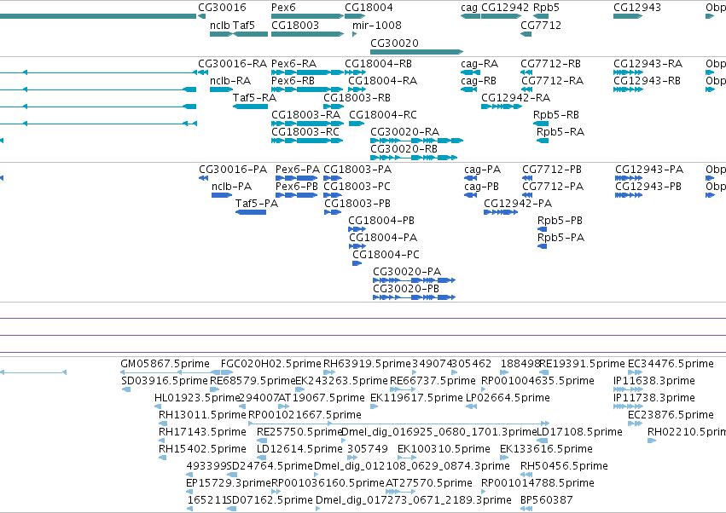Select the nclb-RA transcript

[x=221, y=89]
